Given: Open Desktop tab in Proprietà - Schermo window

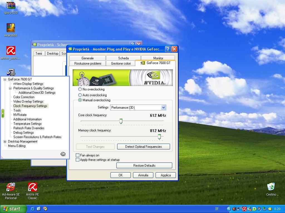Looking at the screenshot, I should click(53, 54).
